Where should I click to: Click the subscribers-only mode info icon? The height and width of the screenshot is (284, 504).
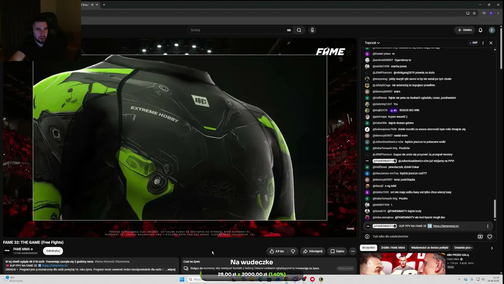click(x=367, y=237)
